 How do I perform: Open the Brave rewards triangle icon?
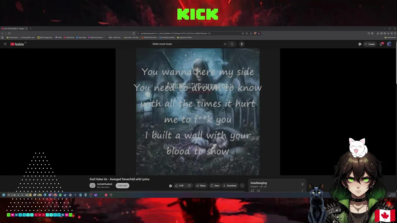(259, 33)
